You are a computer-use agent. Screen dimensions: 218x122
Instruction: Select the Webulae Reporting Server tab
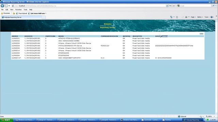pyautogui.click(x=21, y=17)
